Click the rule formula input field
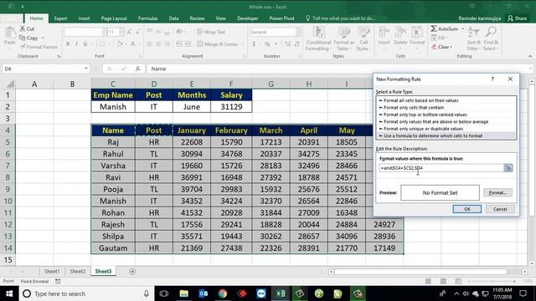This screenshot has height=301, width=536. 441,168
